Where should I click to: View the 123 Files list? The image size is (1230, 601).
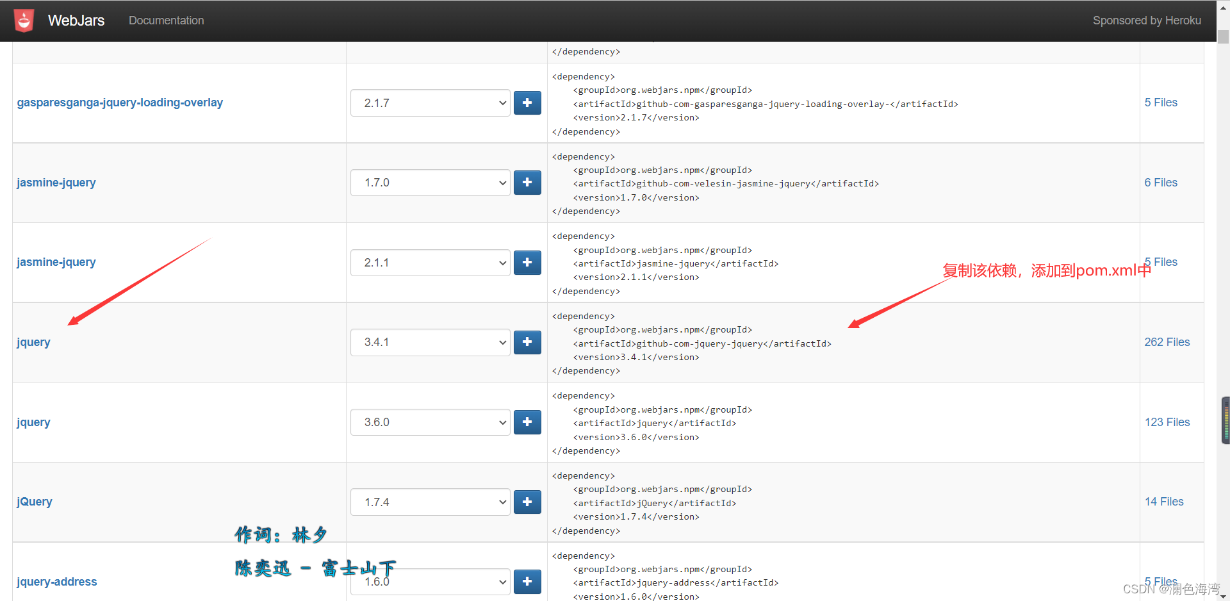point(1167,422)
